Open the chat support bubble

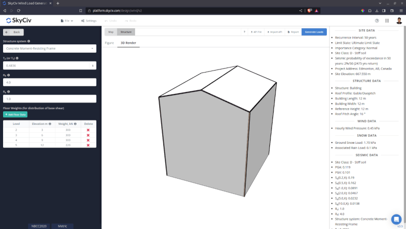(396, 219)
